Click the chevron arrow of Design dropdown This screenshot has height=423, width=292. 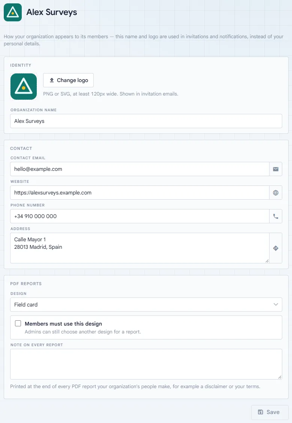276,305
